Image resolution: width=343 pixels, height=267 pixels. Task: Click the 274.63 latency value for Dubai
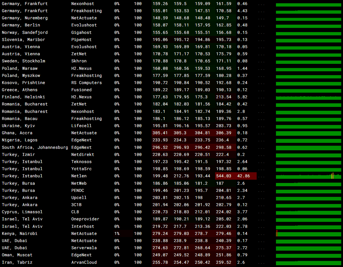[160, 248]
